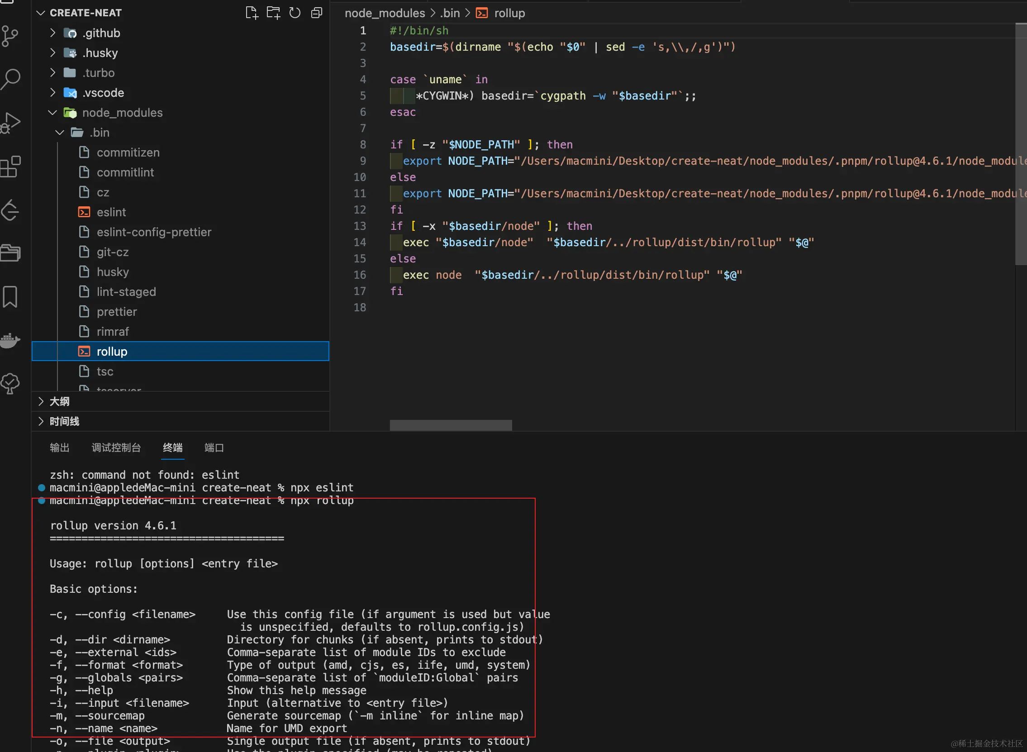Click the New File icon in explorer
This screenshot has width=1027, height=752.
click(x=252, y=13)
